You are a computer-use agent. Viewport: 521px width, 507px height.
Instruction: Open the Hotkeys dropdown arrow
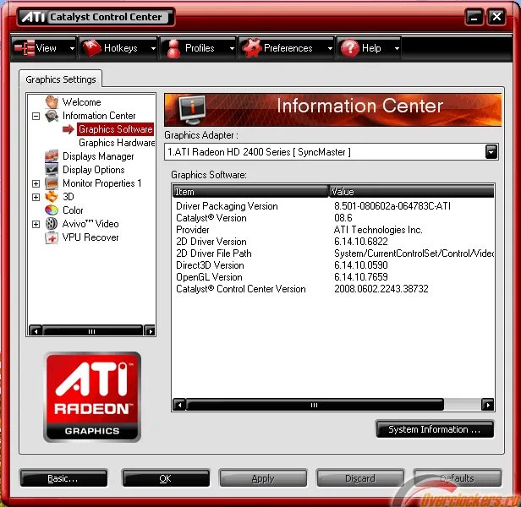click(x=153, y=48)
